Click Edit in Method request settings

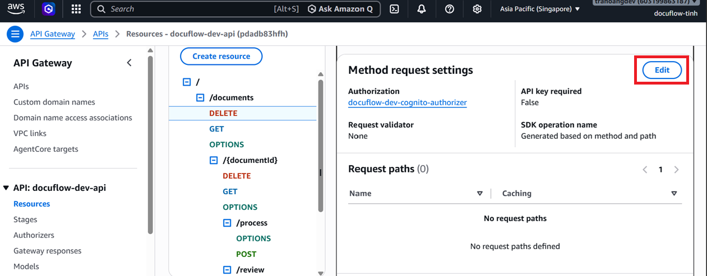[662, 70]
